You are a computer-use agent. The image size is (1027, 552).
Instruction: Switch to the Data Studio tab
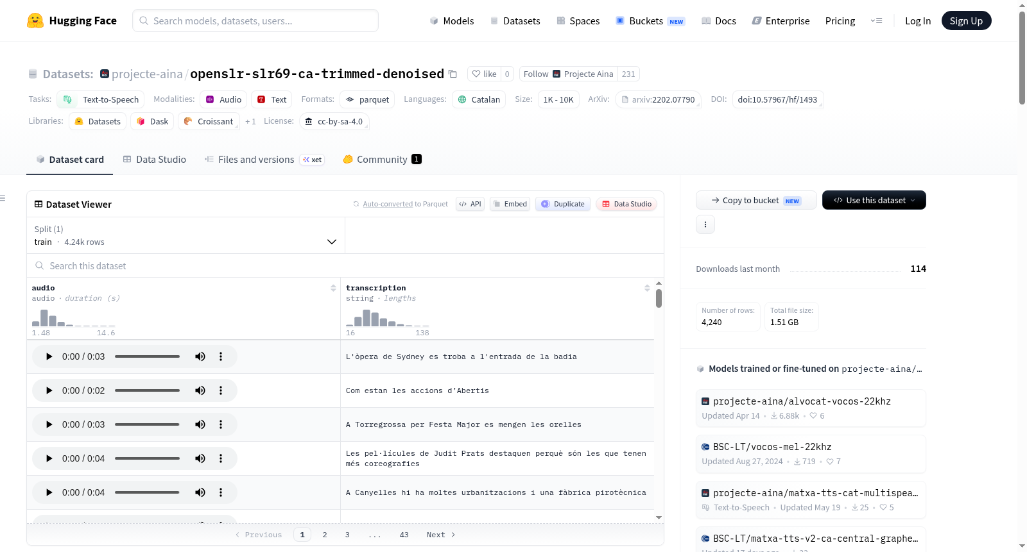154,159
